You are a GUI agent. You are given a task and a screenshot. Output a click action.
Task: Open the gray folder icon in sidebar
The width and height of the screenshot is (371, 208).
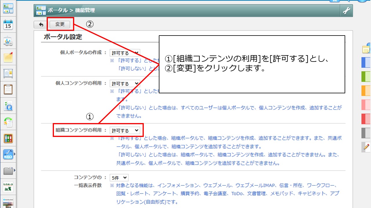[x=8, y=171]
